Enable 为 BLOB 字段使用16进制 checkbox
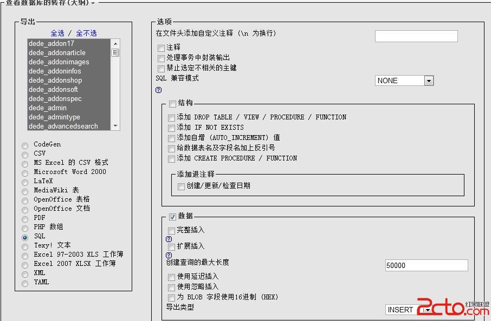The width and height of the screenshot is (491, 321). (171, 298)
